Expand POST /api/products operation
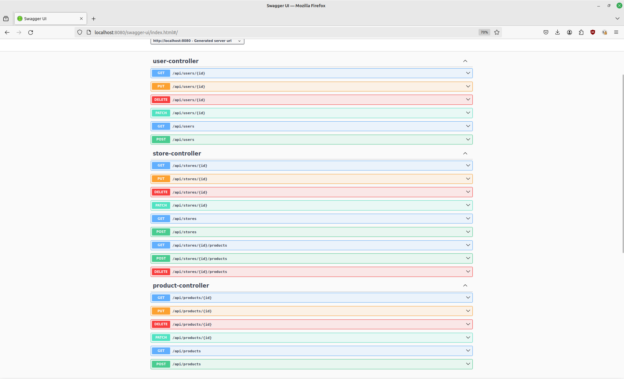The height and width of the screenshot is (379, 624). pos(312,364)
